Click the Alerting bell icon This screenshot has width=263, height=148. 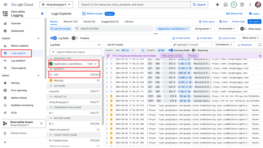click(5, 83)
